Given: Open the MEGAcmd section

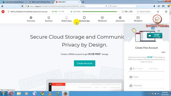Looking at the screenshot, I should pyautogui.click(x=102, y=19).
